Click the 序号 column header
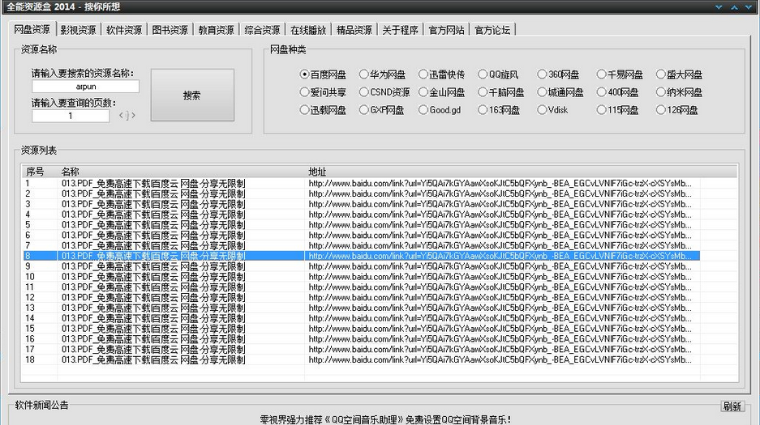Screen dimensions: 760x425 pyautogui.click(x=40, y=171)
